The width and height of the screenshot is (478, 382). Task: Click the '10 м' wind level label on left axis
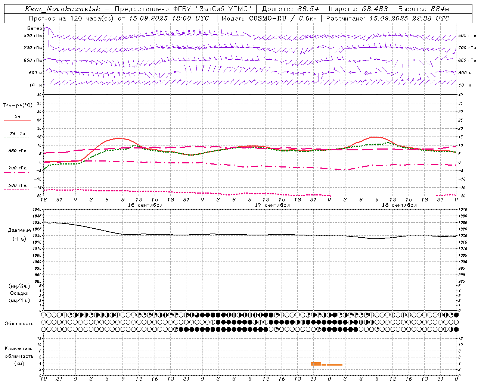(x=35, y=85)
